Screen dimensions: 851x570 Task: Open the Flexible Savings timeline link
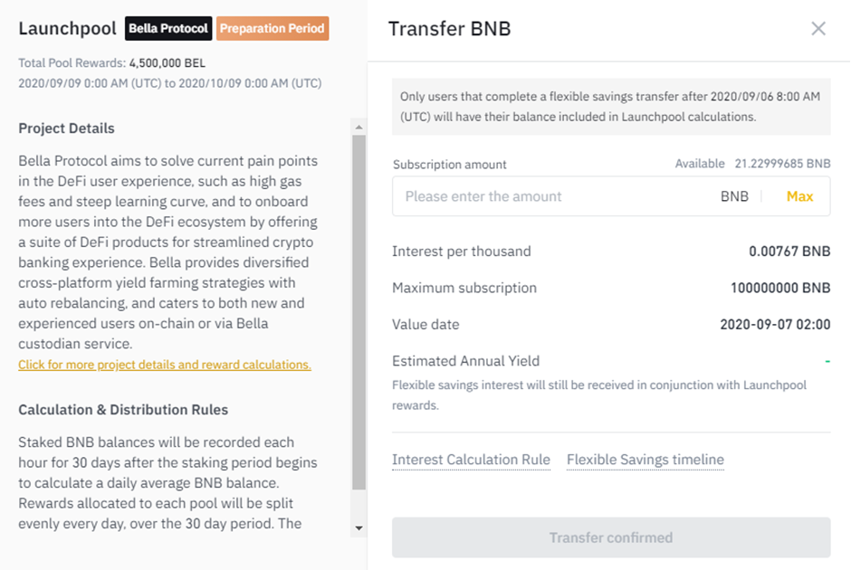click(645, 460)
